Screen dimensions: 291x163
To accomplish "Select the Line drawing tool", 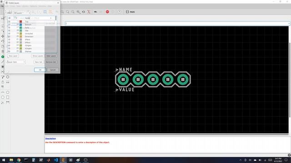I will point(3,62).
